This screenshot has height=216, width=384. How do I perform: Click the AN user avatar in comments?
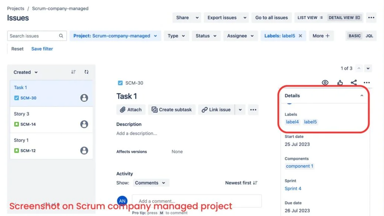click(122, 201)
